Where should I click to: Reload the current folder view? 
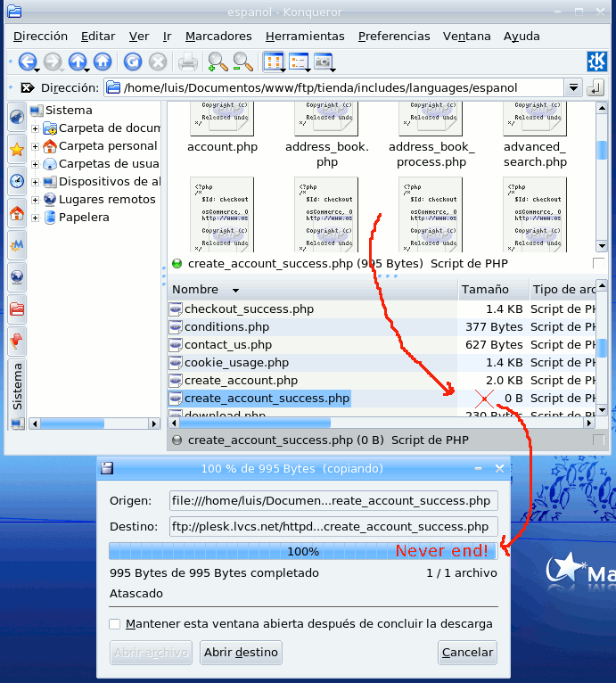pyautogui.click(x=132, y=62)
